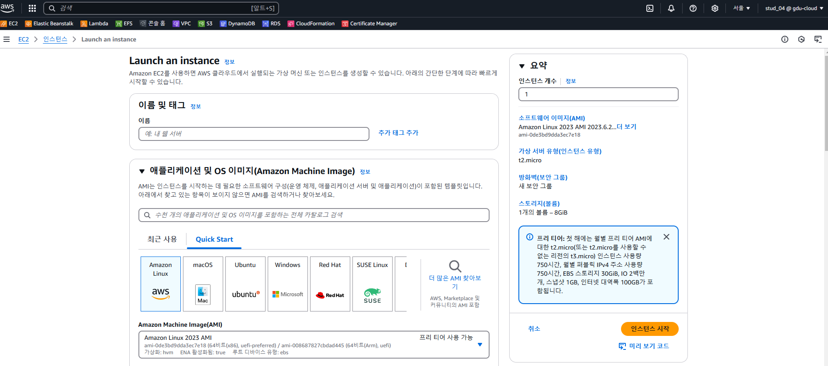
Task: Open 콘솔 홈 favorite shortcut
Action: click(152, 24)
